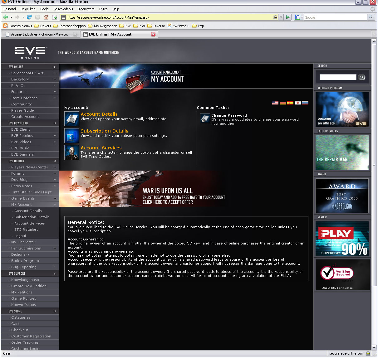Viewport: 378px width, 358px height.
Task: Open My Character in the sidebar
Action: tap(23, 242)
